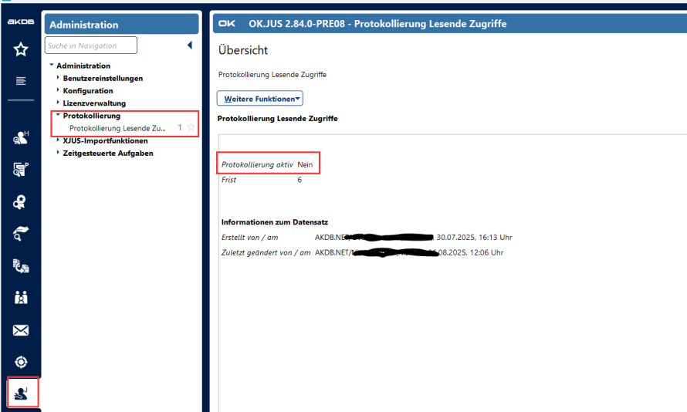Click the person with star badge icon
This screenshot has height=412, width=687.
point(20,202)
